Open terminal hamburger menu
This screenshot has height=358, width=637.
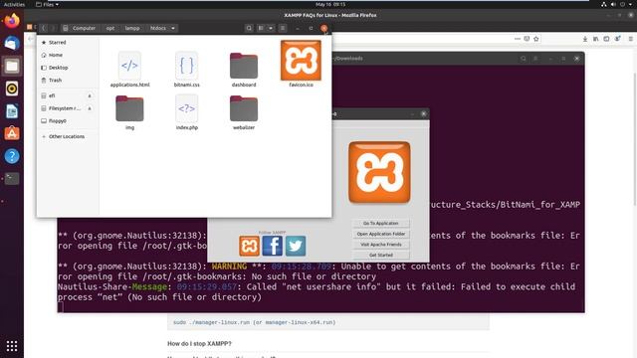pos(535,59)
